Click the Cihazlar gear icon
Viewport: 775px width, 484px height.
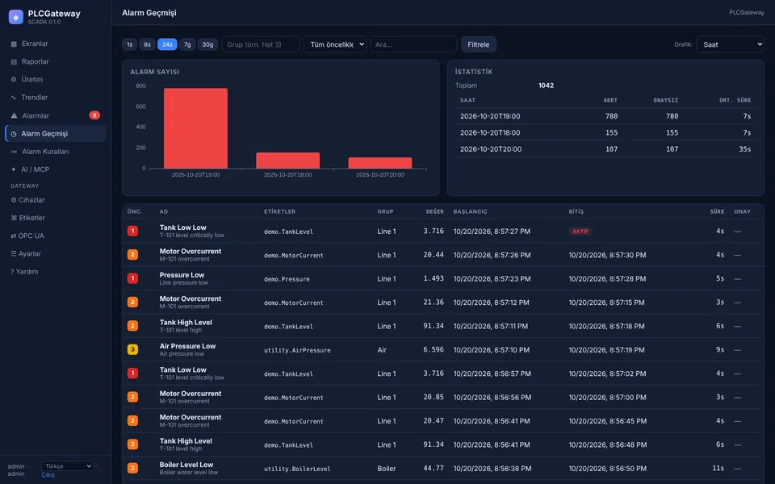[14, 200]
